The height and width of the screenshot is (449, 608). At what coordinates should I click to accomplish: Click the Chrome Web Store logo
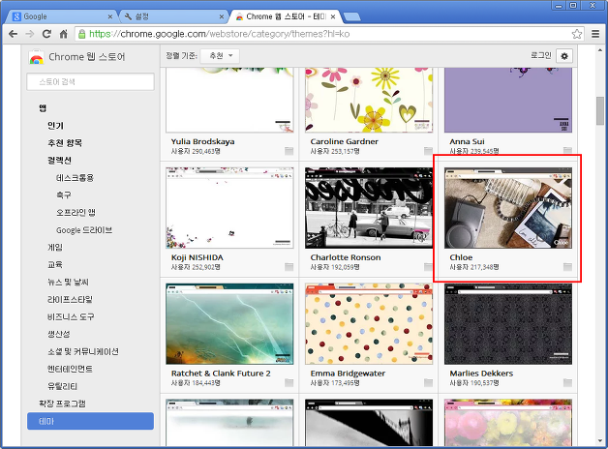point(36,57)
